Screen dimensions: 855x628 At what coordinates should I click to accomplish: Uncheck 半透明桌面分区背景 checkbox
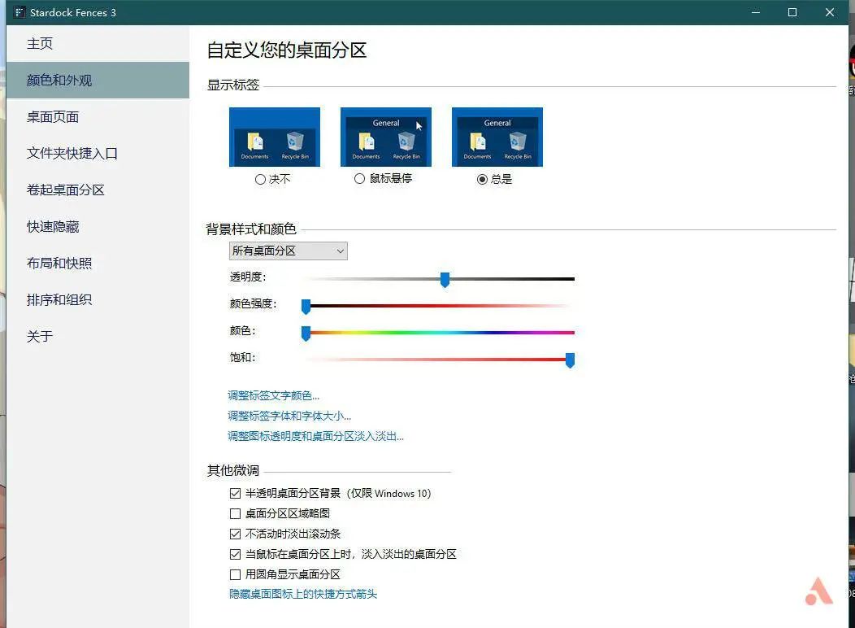click(235, 493)
